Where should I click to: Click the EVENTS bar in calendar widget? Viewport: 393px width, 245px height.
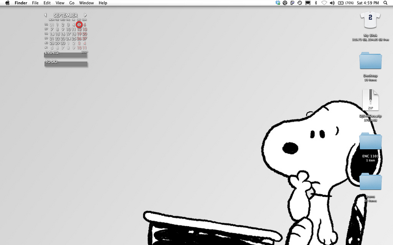click(x=65, y=54)
